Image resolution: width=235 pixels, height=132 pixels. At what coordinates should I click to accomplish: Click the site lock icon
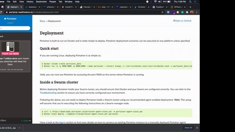click(7, 12)
